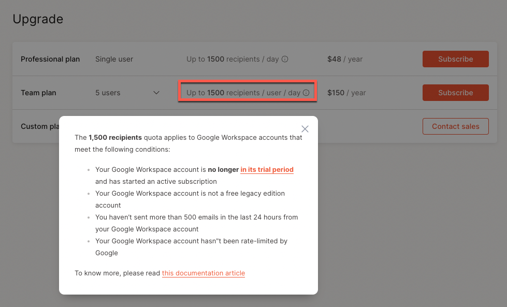Click the Google Workspace trial condition bullet
Viewport: 507px width, 307px height.
point(194,175)
